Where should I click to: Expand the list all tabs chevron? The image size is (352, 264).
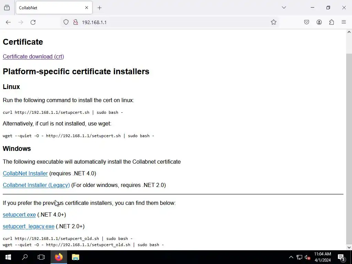[x=284, y=8]
